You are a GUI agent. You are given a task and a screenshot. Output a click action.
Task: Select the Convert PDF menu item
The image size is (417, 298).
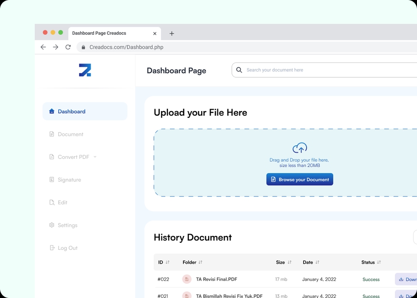[73, 157]
